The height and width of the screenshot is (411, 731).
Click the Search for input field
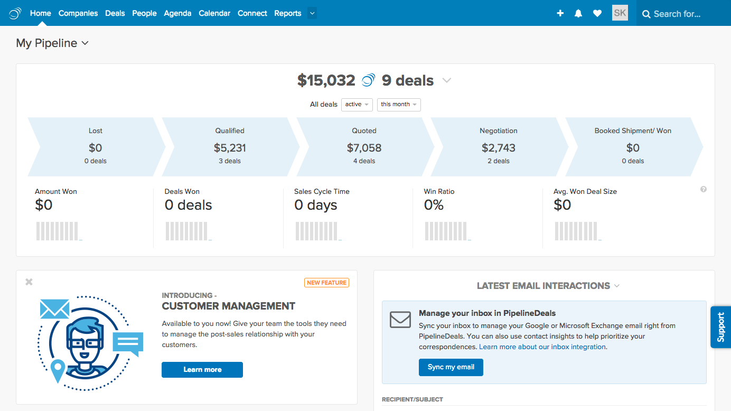(x=687, y=14)
